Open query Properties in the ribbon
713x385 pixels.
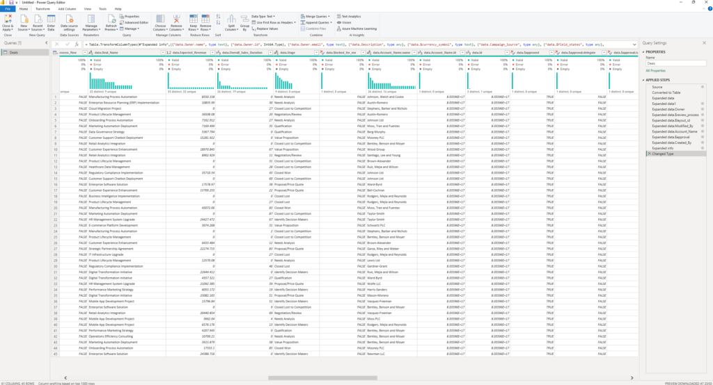[x=130, y=17]
